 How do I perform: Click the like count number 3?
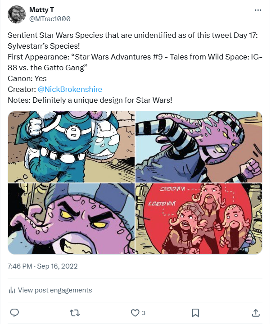144,313
